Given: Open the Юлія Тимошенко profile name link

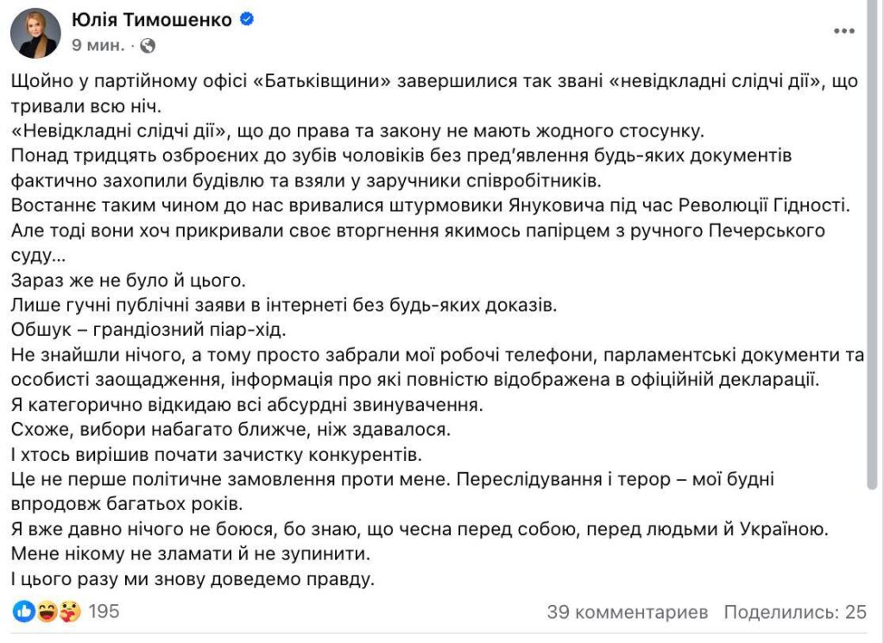Looking at the screenshot, I should click(152, 20).
